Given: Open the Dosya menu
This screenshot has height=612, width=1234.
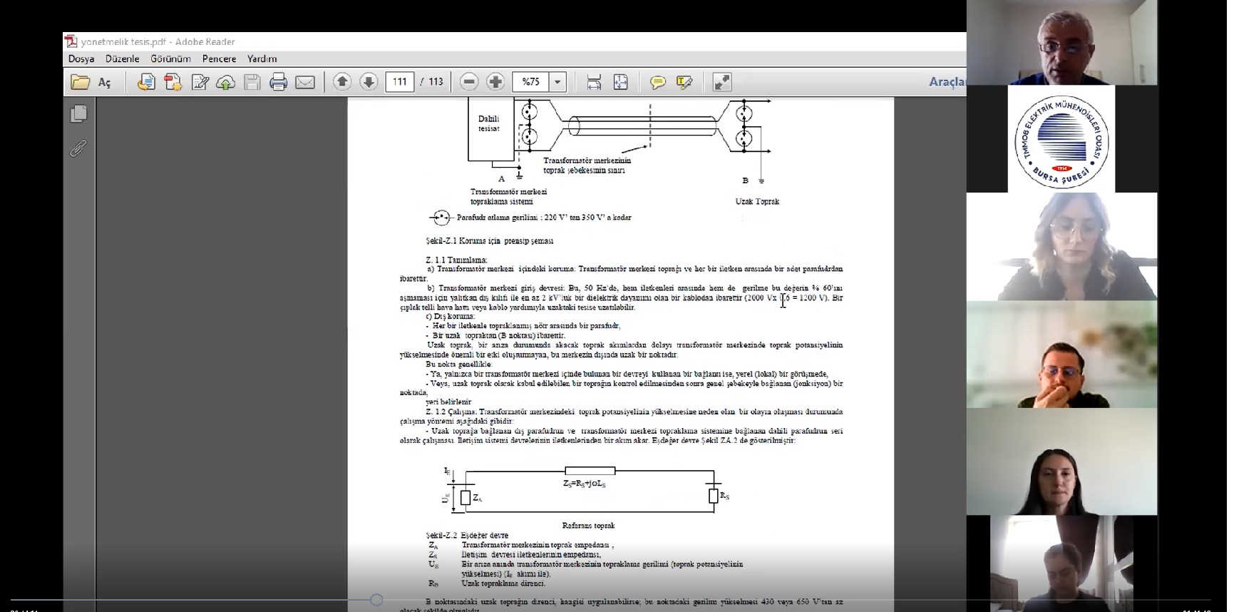Looking at the screenshot, I should (81, 59).
